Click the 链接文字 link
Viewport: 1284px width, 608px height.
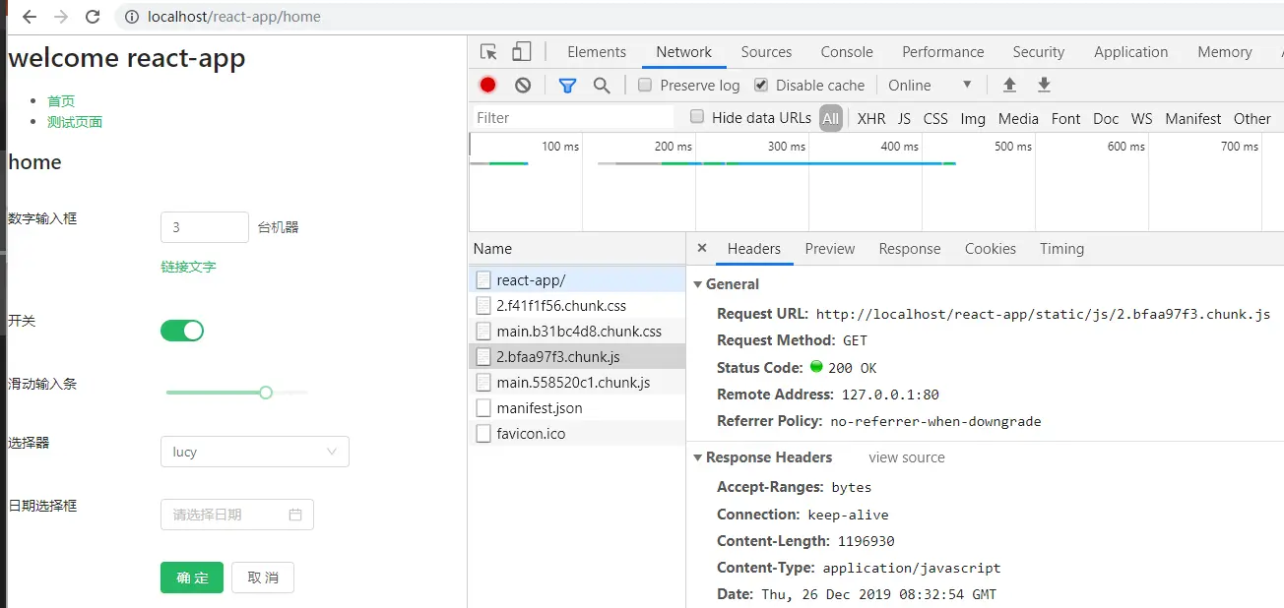click(188, 267)
